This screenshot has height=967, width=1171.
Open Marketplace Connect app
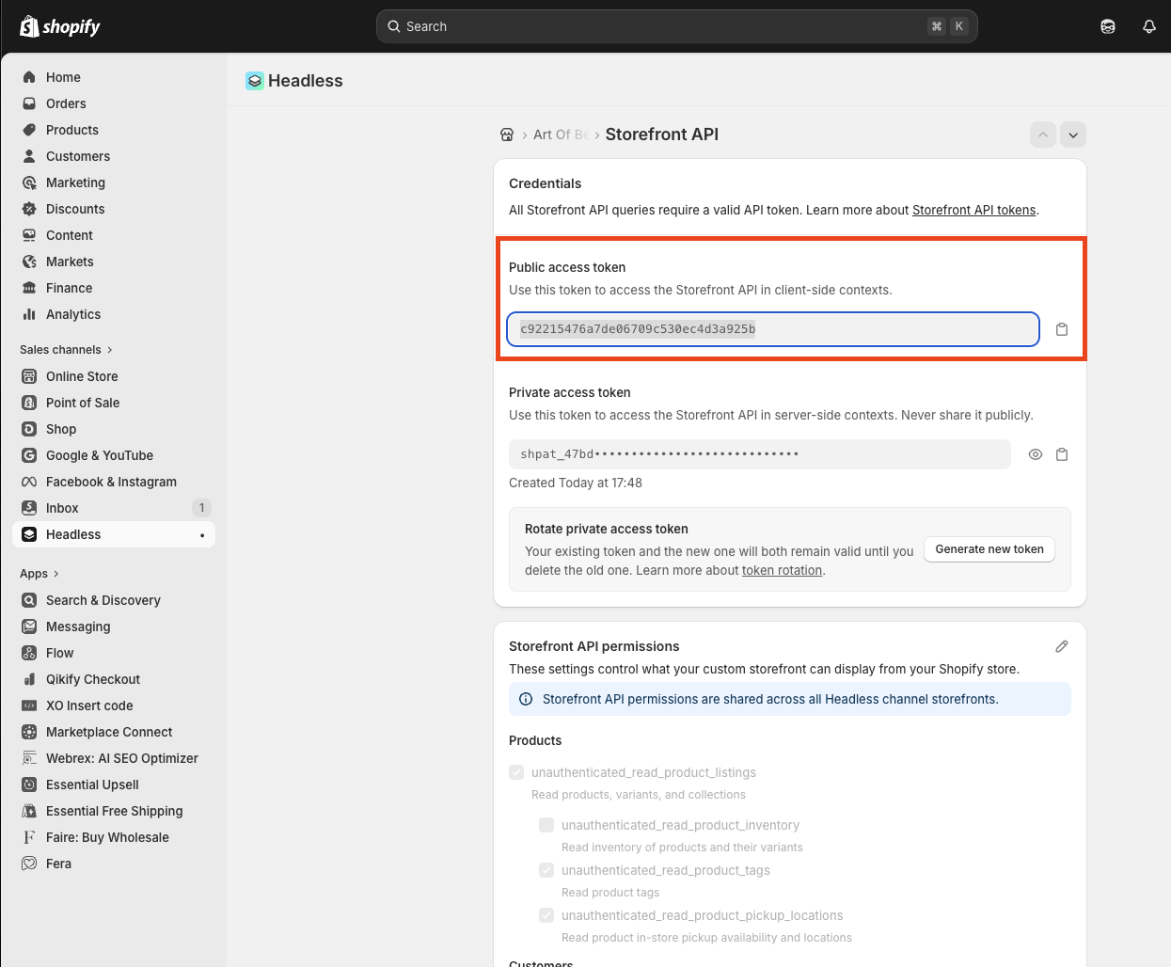pyautogui.click(x=114, y=732)
